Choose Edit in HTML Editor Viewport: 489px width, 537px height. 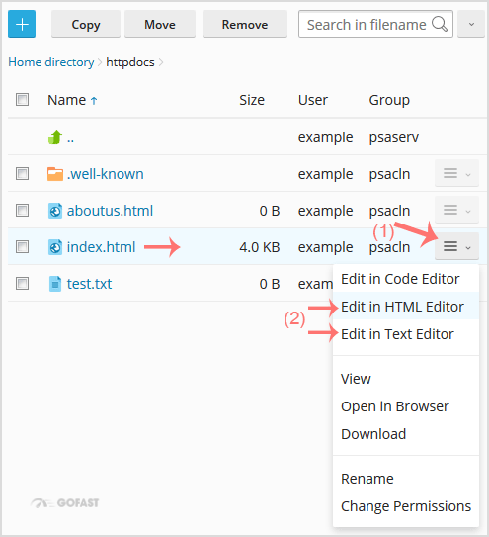(402, 307)
